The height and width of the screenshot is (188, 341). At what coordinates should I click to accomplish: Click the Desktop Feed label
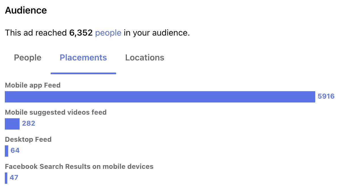[x=28, y=139]
